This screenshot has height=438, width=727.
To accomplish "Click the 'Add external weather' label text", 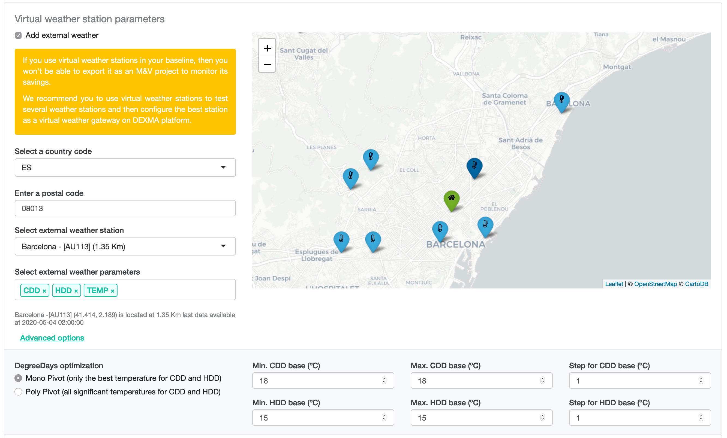I will pyautogui.click(x=62, y=35).
